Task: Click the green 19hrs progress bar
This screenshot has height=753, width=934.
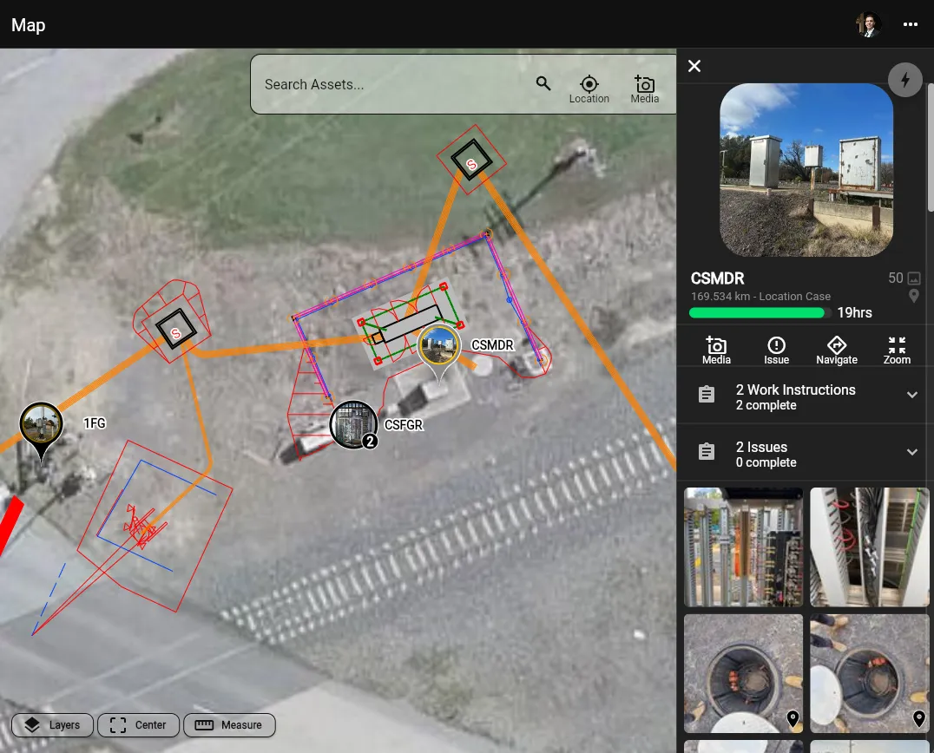Action: [757, 312]
